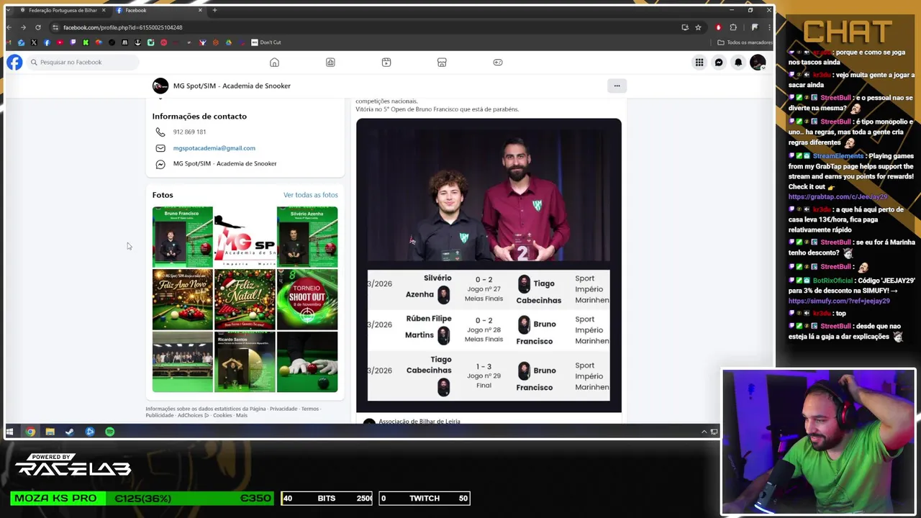Click the phone number 912 869 181
This screenshot has width=921, height=518.
[x=189, y=132]
